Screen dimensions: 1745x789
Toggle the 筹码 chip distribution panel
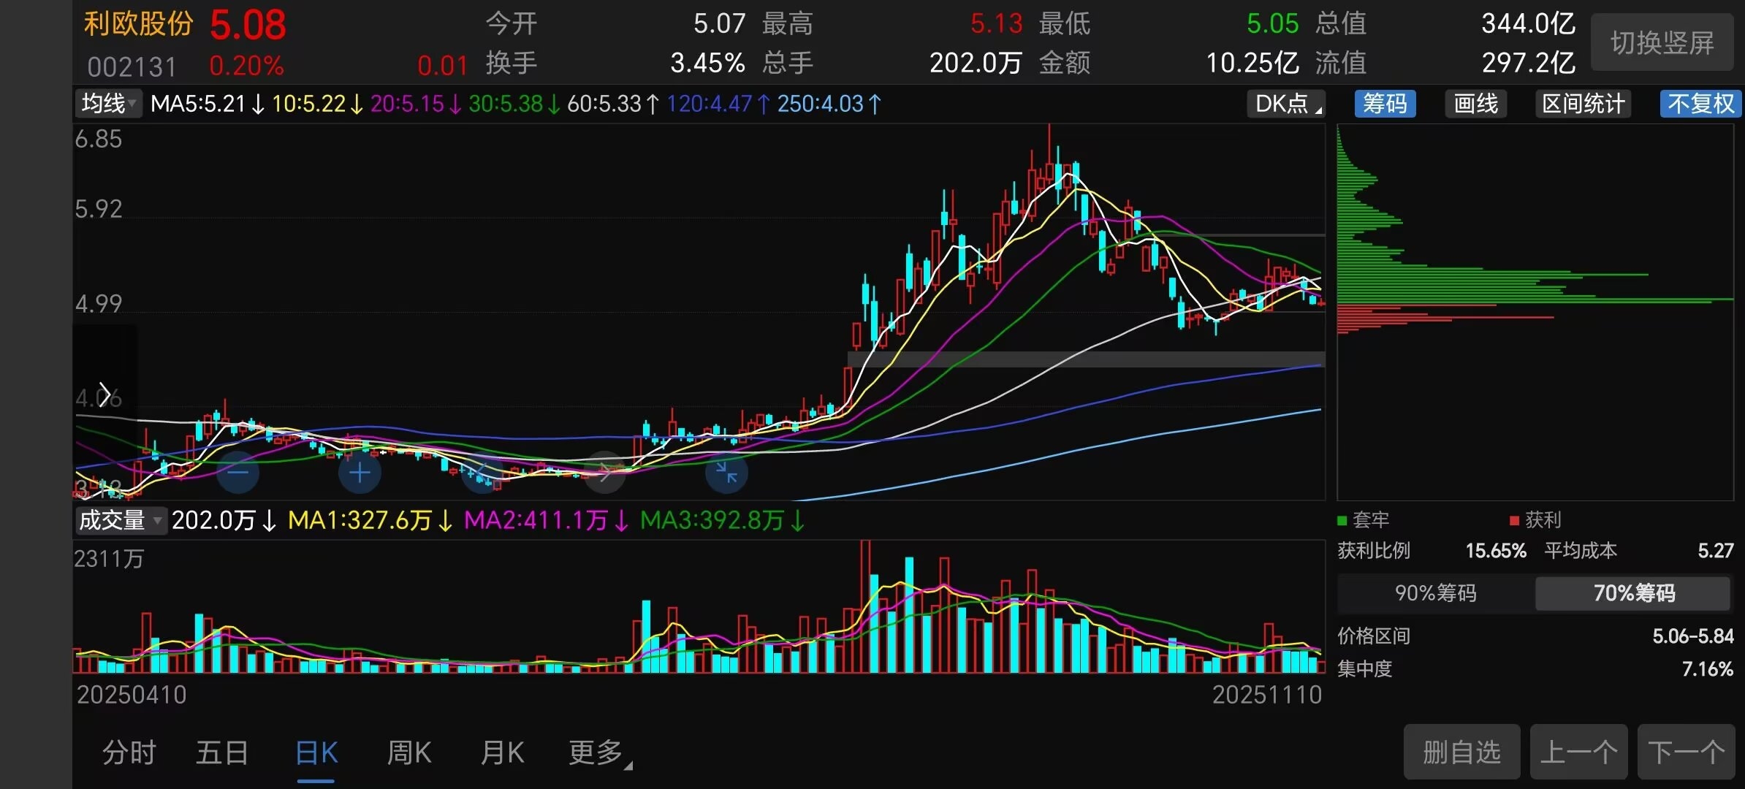coord(1385,104)
